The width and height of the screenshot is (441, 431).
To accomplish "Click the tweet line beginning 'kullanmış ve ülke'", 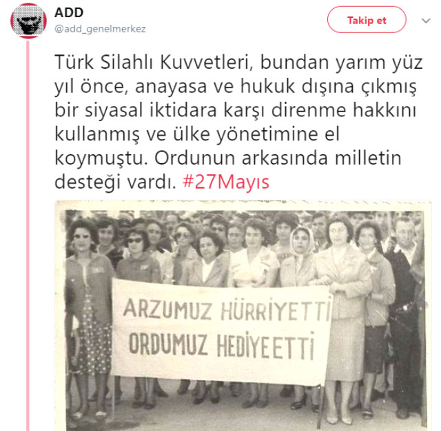I will click(197, 134).
